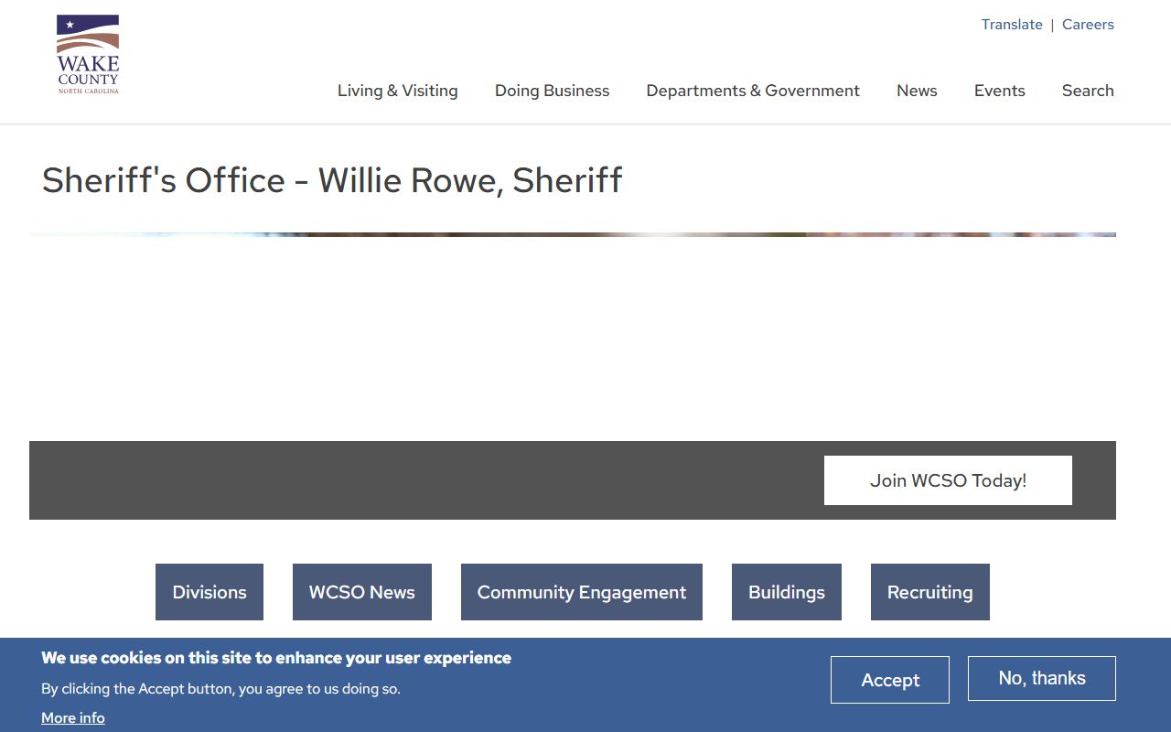The image size is (1171, 732).
Task: Decline cookies with No, thanks
Action: (1042, 678)
